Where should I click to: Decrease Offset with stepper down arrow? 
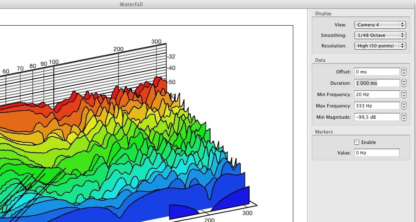[x=404, y=74]
